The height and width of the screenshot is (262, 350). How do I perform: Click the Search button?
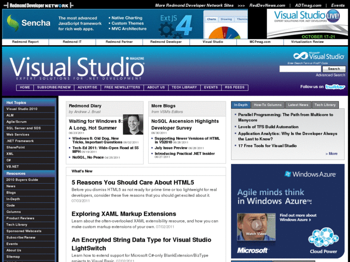coord(334,69)
